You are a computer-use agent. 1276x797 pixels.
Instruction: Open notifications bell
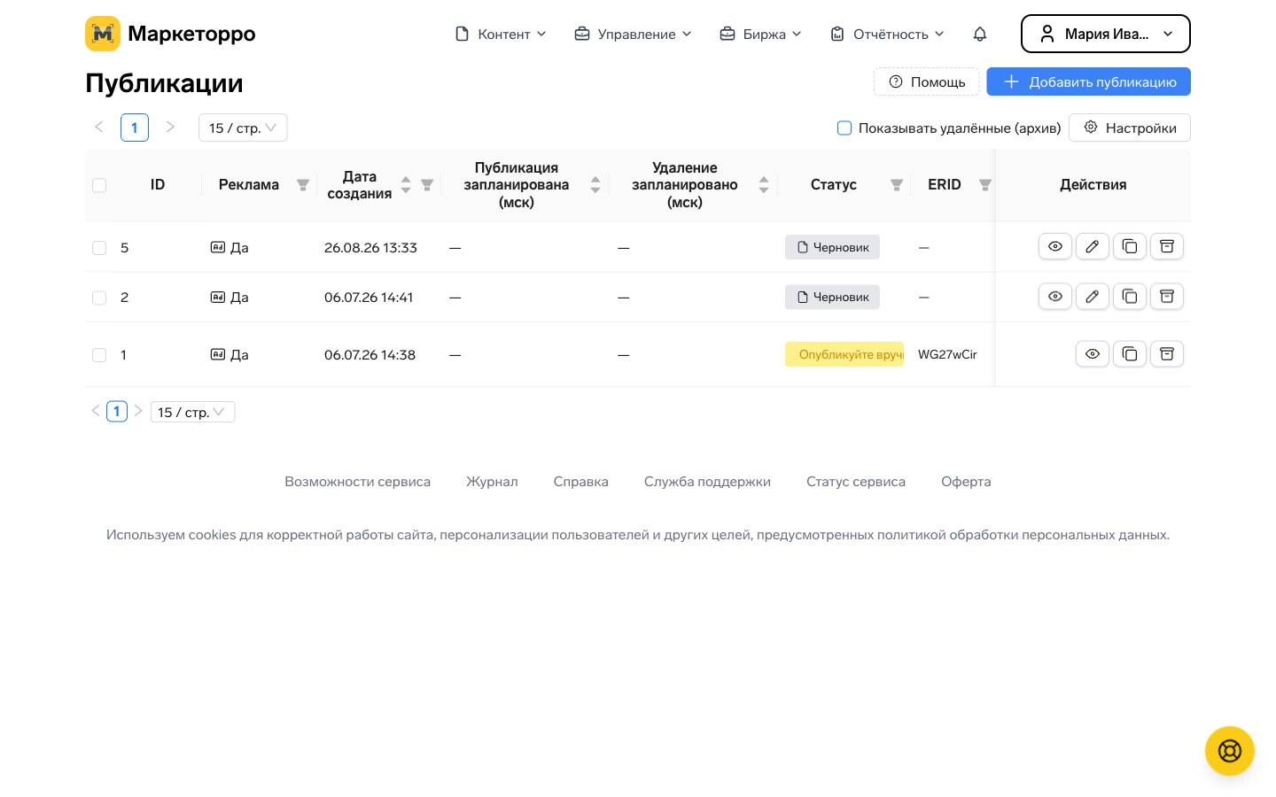point(980,34)
